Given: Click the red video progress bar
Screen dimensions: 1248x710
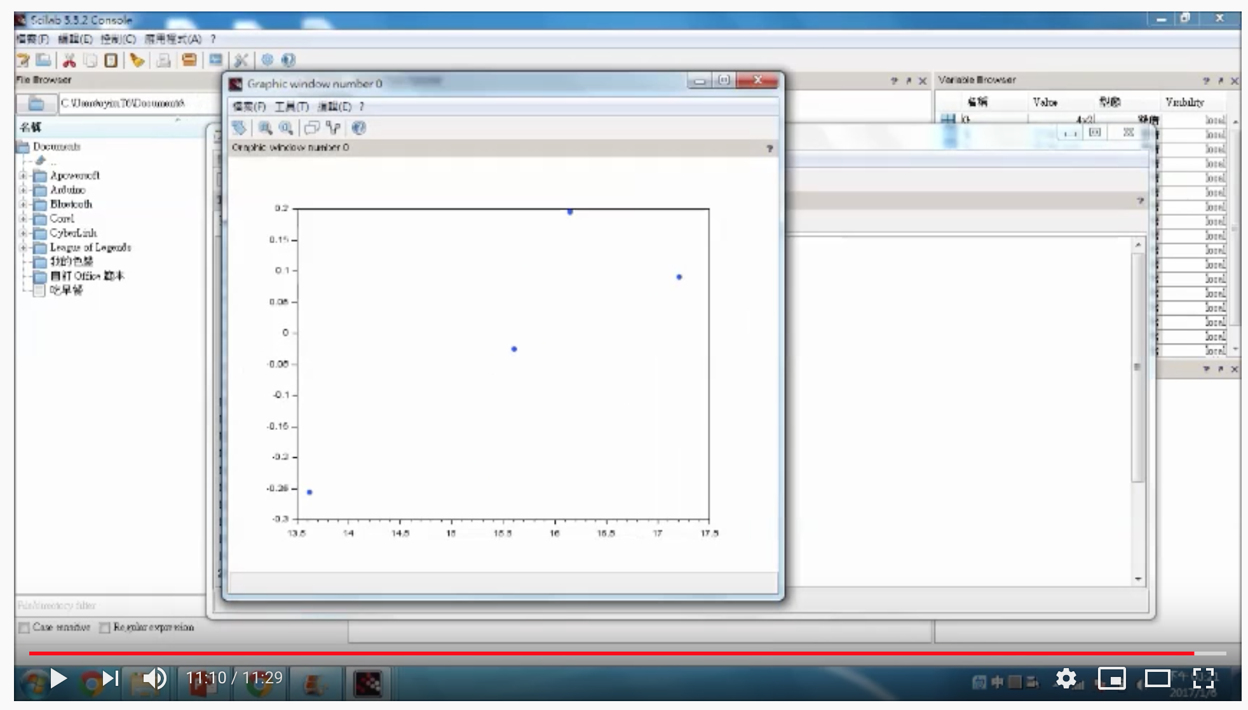Looking at the screenshot, I should pyautogui.click(x=610, y=653).
